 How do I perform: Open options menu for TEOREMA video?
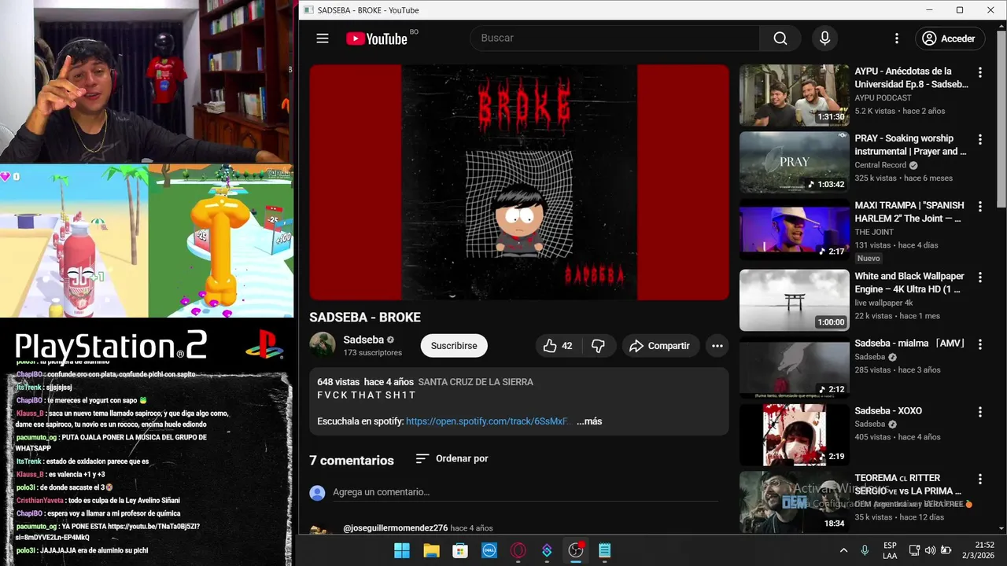point(980,479)
